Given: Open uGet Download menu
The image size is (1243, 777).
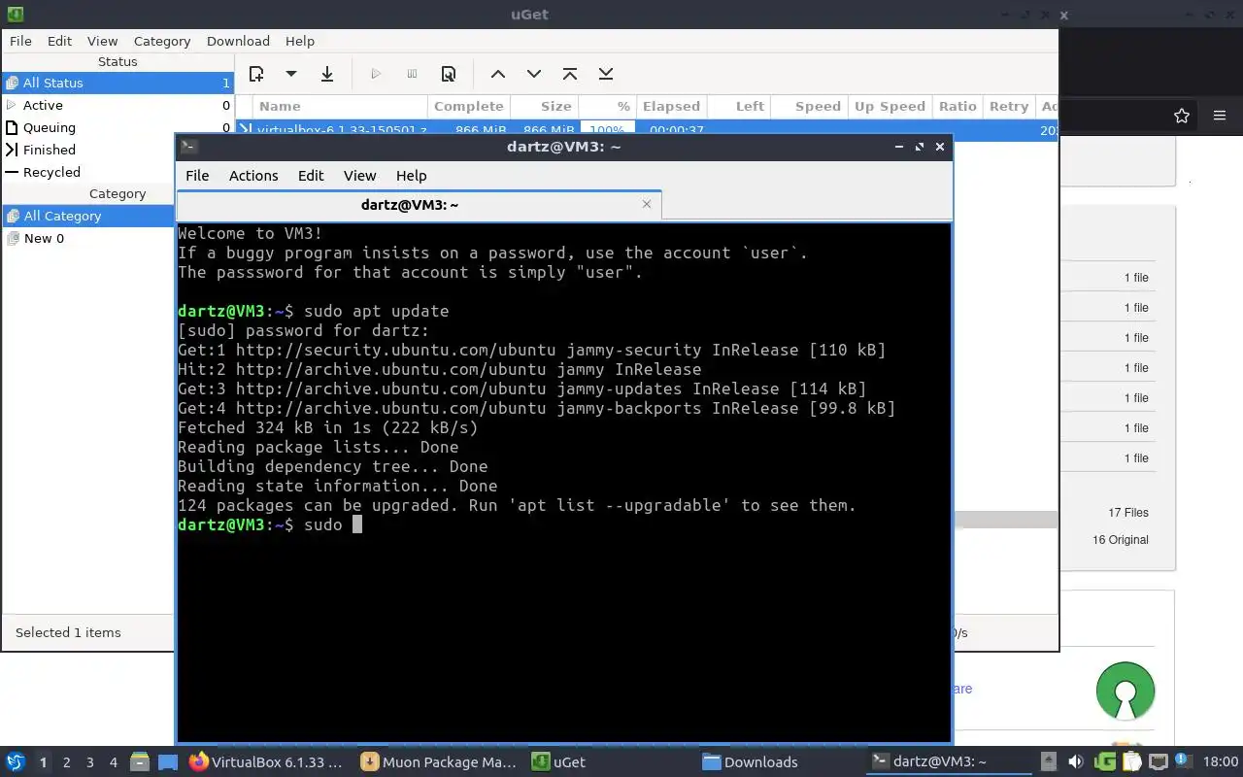Looking at the screenshot, I should [x=238, y=41].
